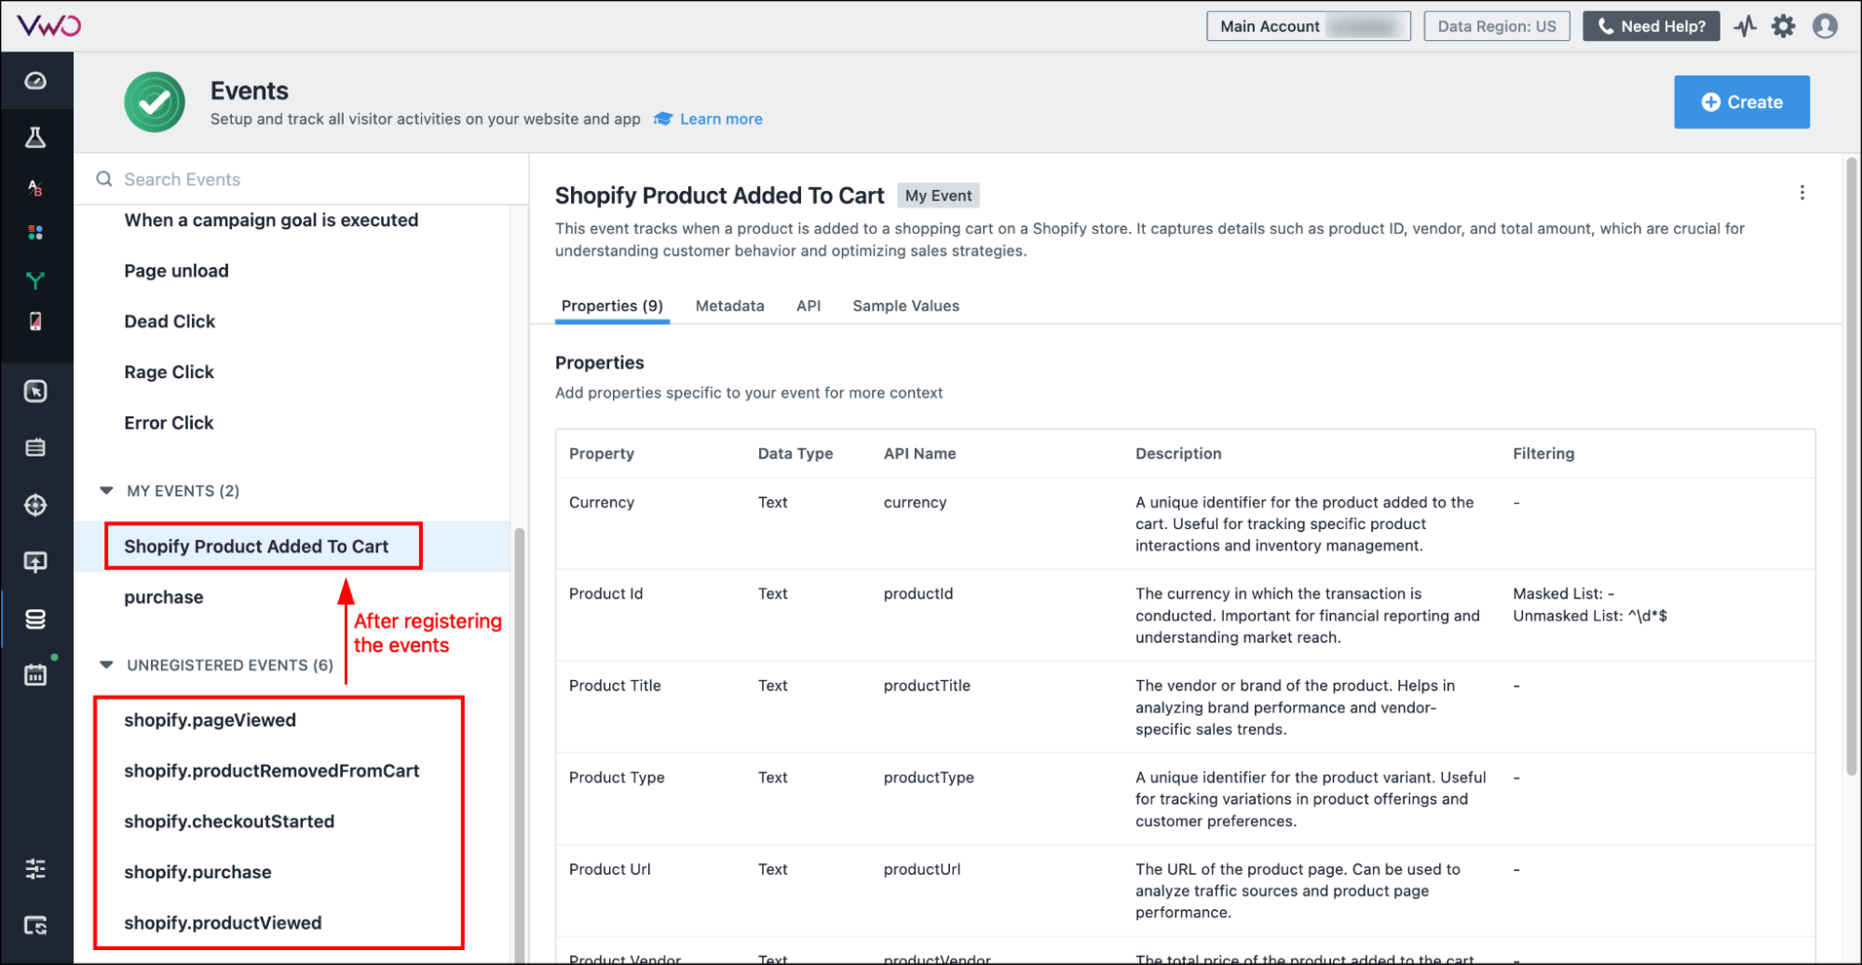The image size is (1862, 965).
Task: Switch to the Properties (9) tab
Action: click(x=612, y=306)
